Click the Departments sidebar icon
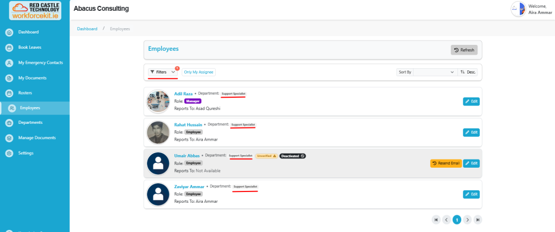The image size is (555, 232). pos(9,123)
